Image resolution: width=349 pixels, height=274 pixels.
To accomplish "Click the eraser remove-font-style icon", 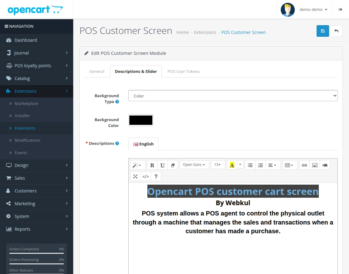I will pos(173,165).
